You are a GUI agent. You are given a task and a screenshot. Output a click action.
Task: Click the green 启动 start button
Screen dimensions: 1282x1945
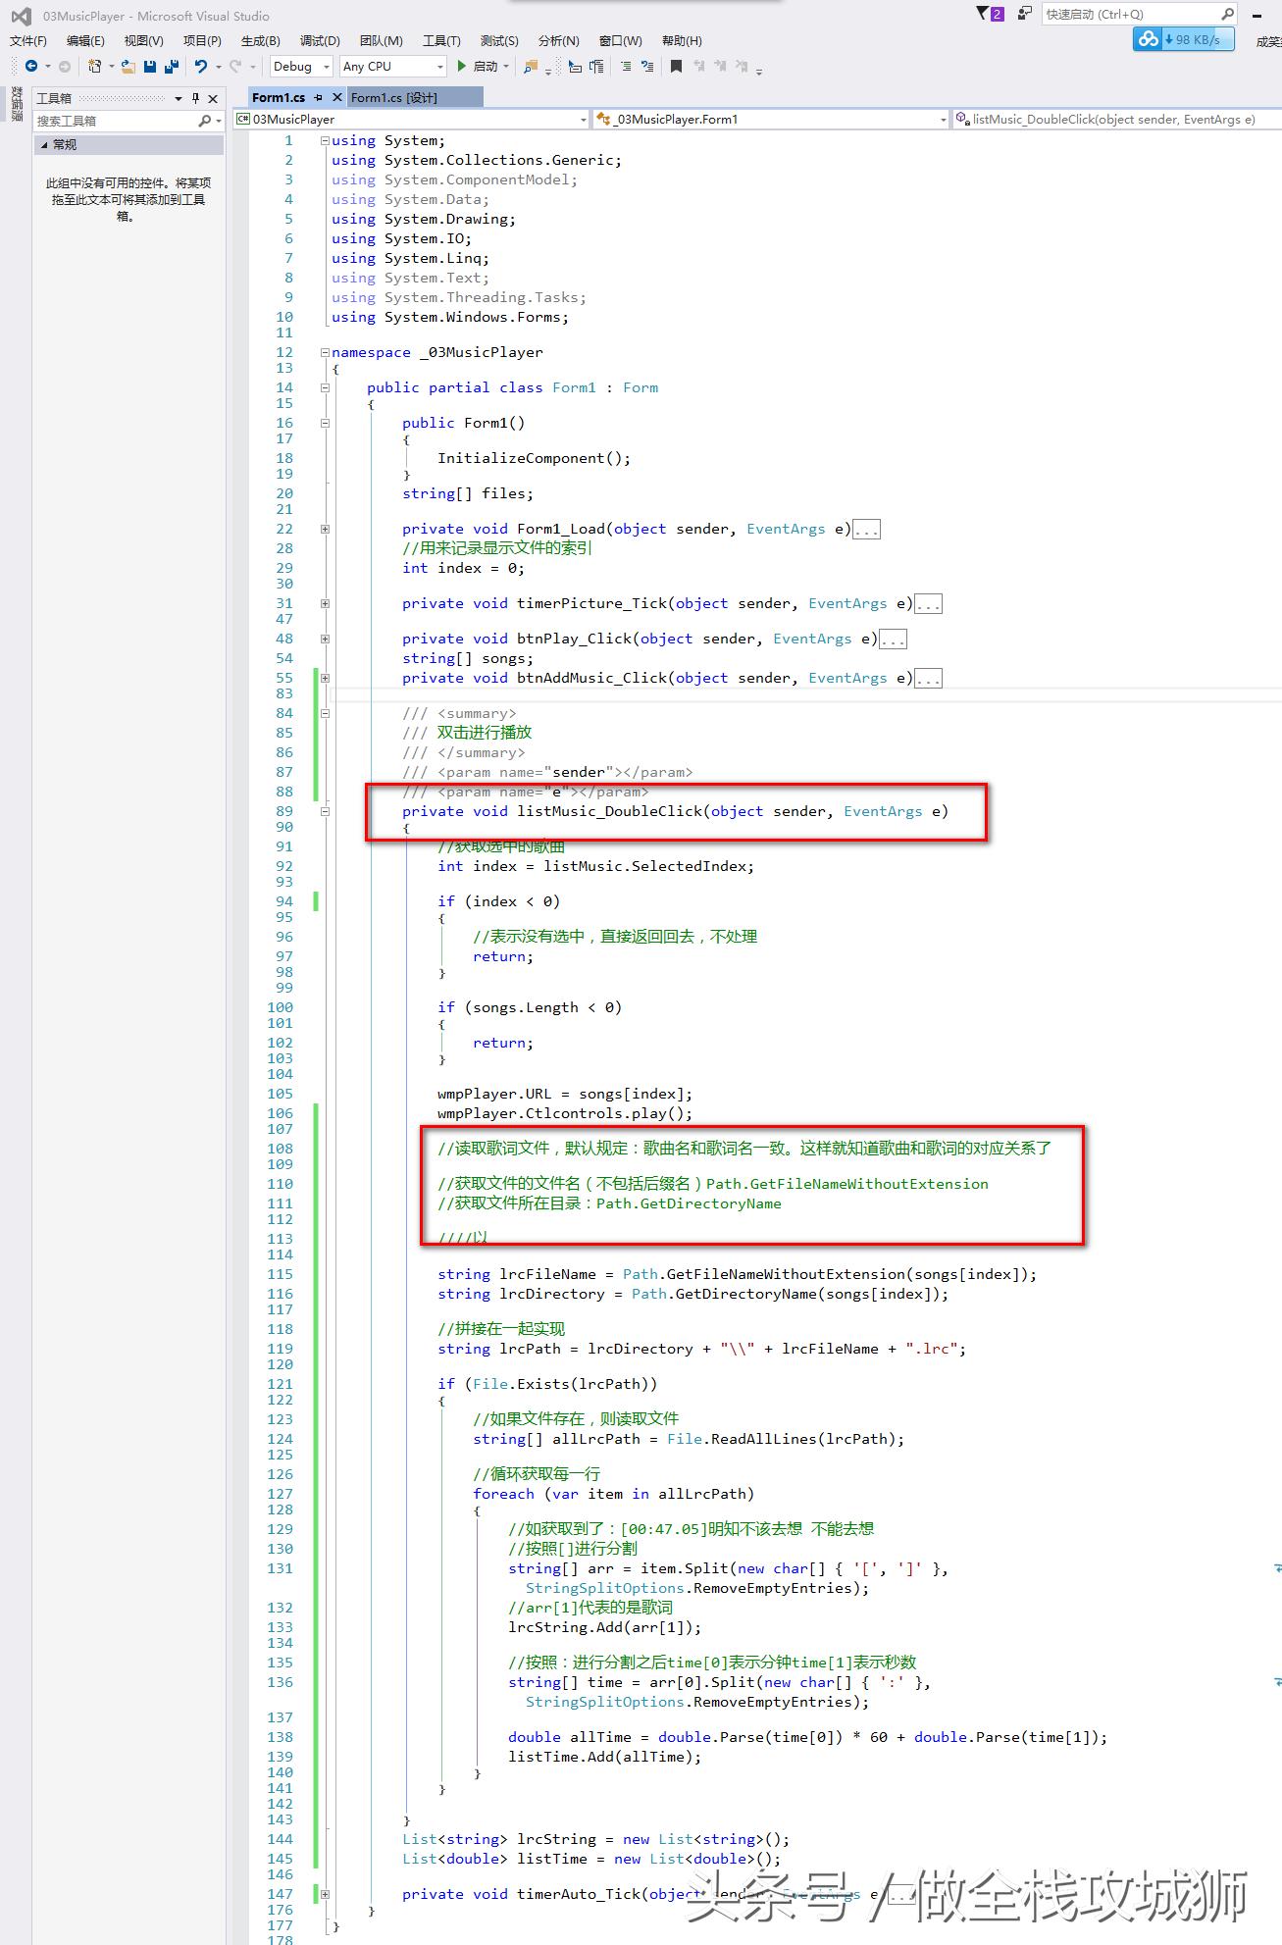(477, 67)
